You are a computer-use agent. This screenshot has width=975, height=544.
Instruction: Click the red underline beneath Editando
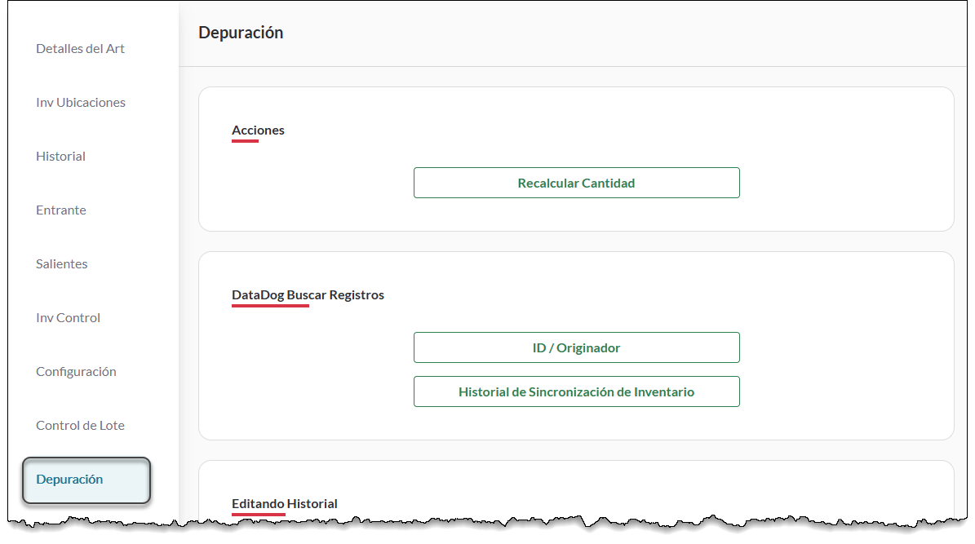tap(258, 515)
